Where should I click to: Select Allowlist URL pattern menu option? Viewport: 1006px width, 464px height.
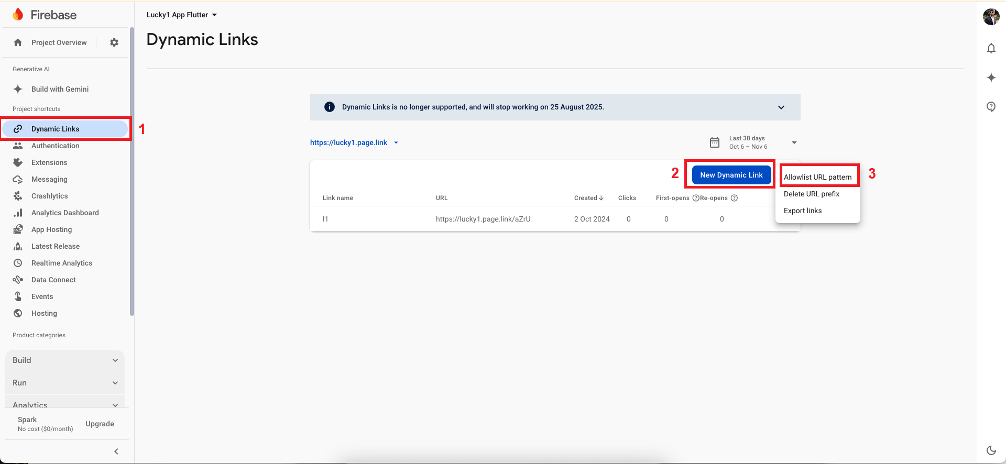[817, 177]
